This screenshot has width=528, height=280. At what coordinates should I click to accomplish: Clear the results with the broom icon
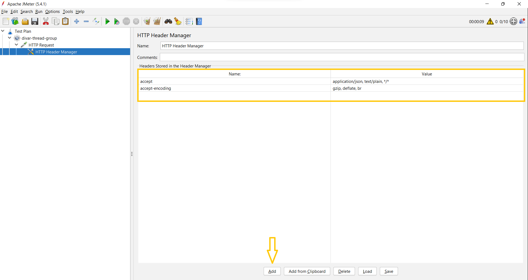147,21
